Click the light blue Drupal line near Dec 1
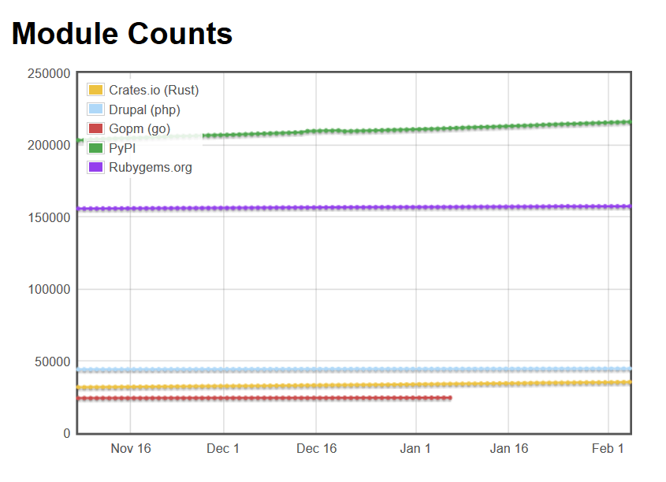The width and height of the screenshot is (666, 482). click(x=223, y=370)
